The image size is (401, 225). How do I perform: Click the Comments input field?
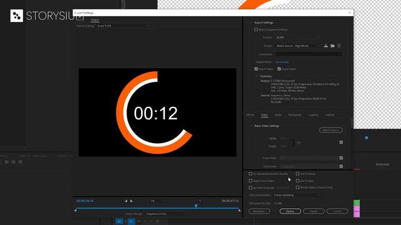[x=308, y=54]
